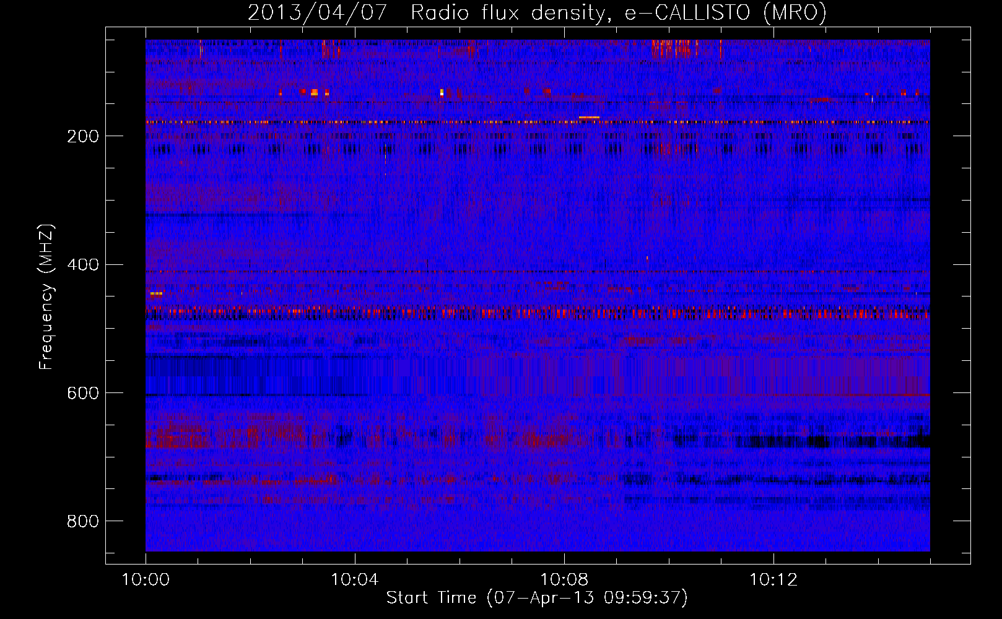This screenshot has height=619, width=1002.
Task: Click the '10:04' time tick label
Action: [x=355, y=580]
